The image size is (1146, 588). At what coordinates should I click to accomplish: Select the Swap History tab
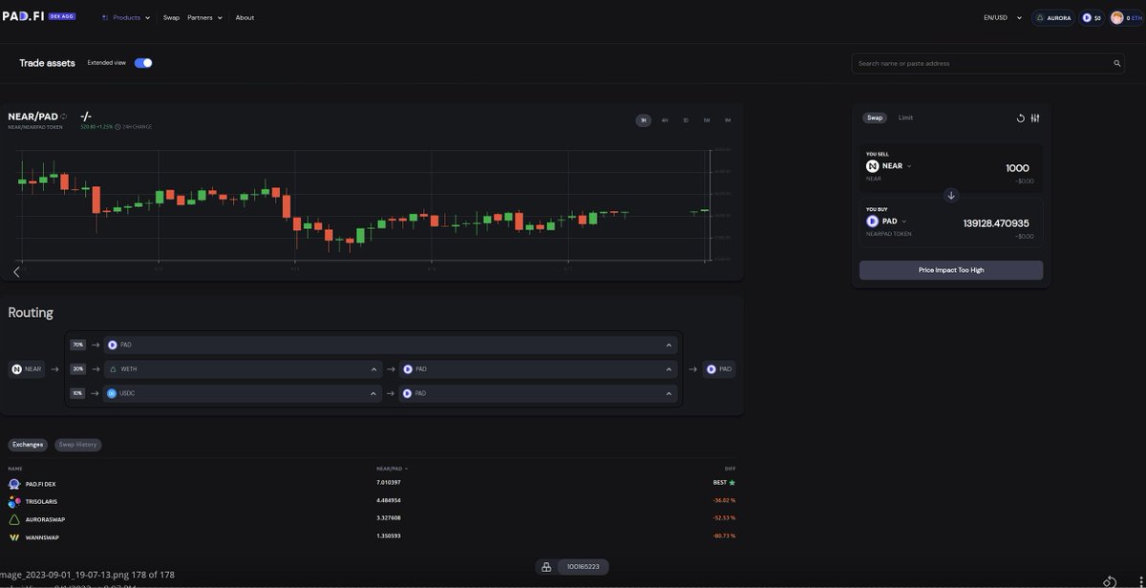(x=77, y=445)
